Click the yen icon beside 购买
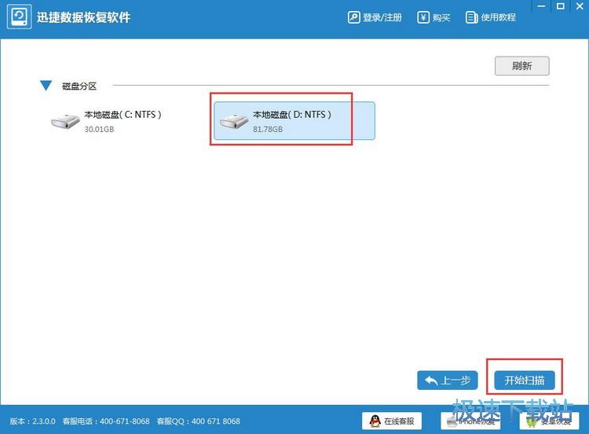The image size is (589, 434). click(x=423, y=17)
